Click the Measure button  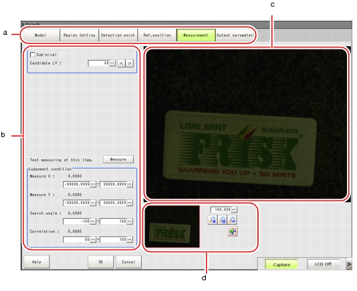(118, 159)
